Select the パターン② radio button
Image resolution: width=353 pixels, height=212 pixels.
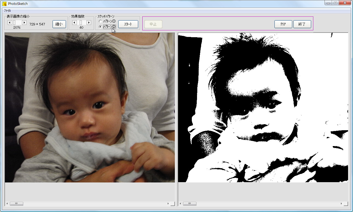point(100,26)
